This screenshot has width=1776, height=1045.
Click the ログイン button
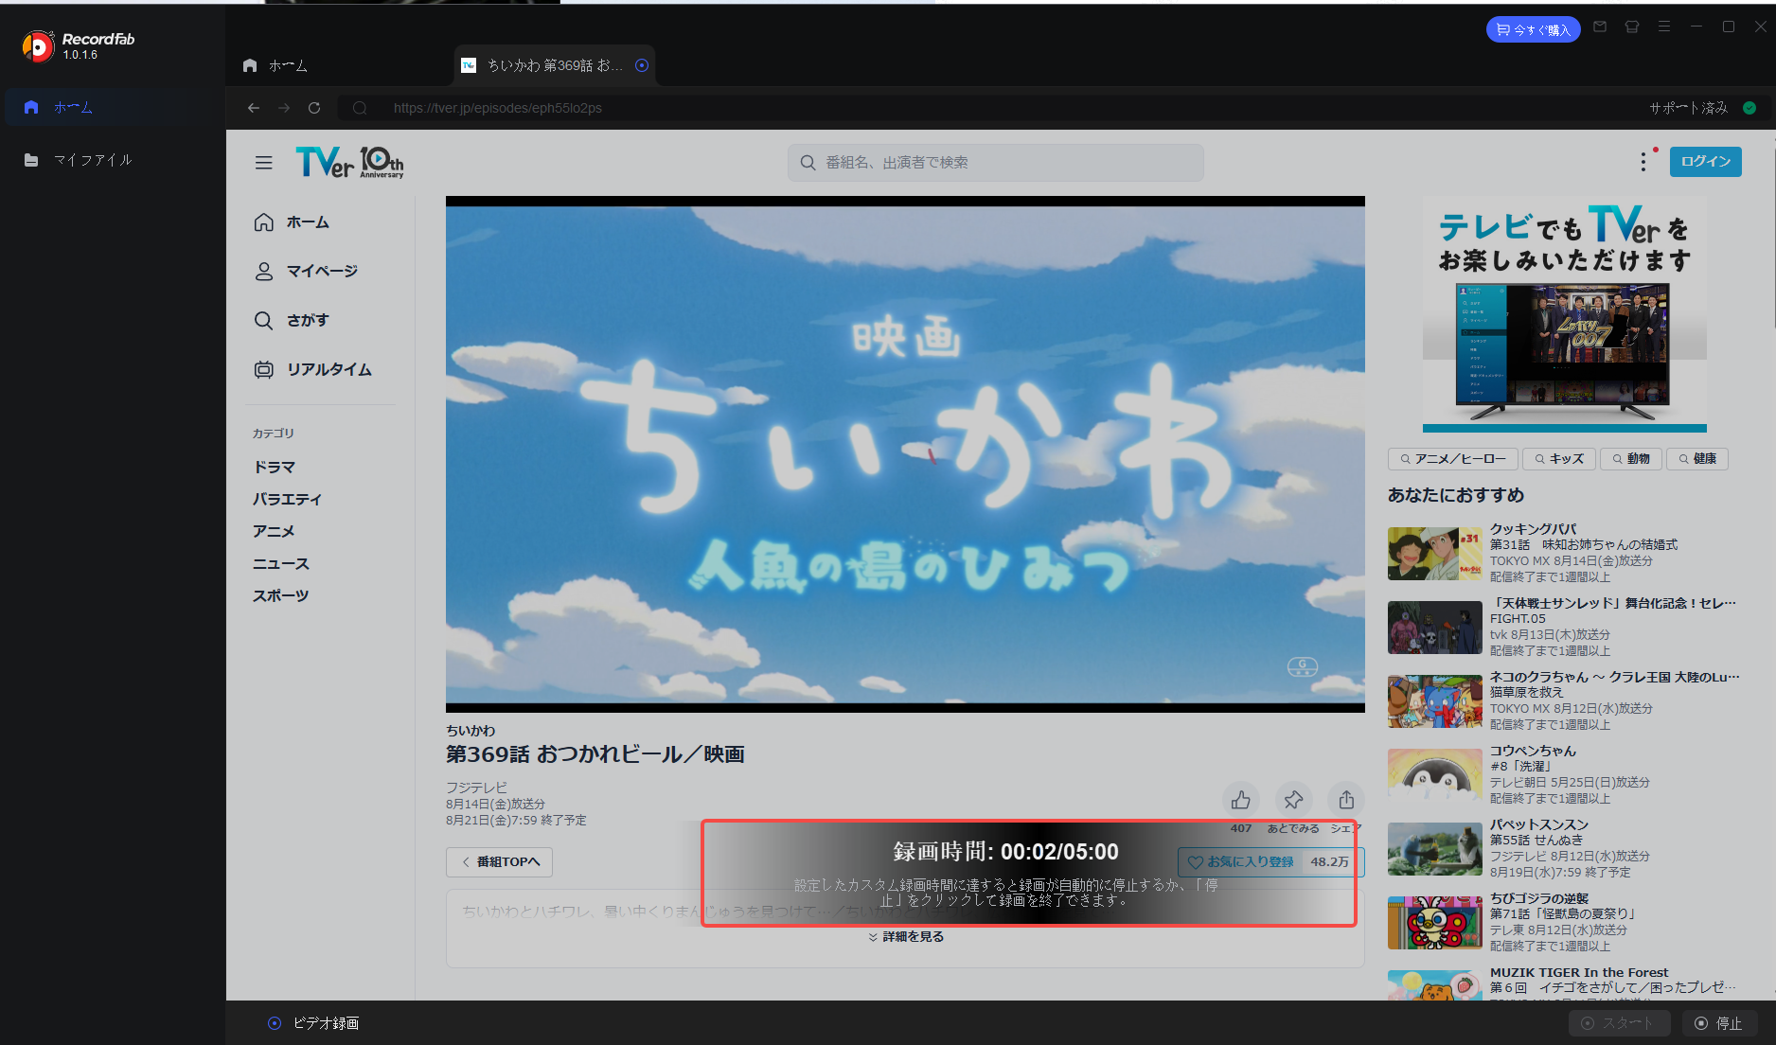1705,161
